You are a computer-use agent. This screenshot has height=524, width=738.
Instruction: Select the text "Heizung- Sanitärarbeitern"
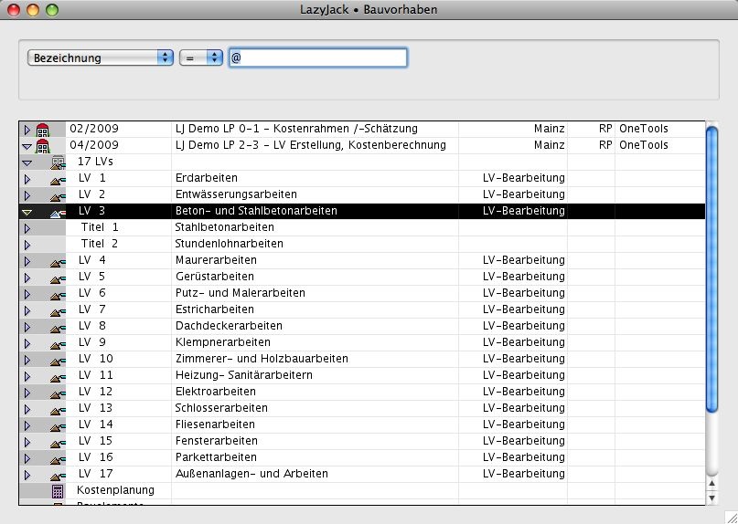pyautogui.click(x=244, y=375)
